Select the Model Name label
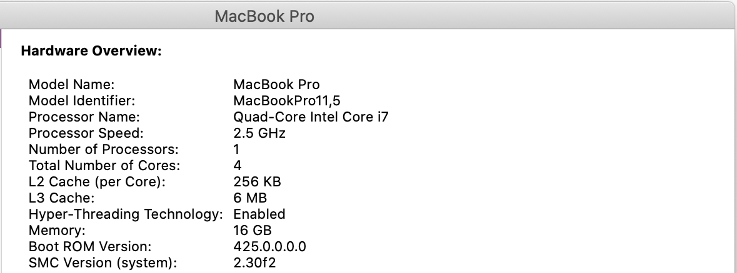This screenshot has height=273, width=737. 72,84
